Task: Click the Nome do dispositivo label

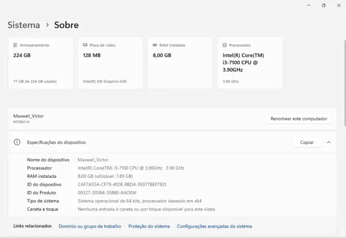Action: coord(48,160)
